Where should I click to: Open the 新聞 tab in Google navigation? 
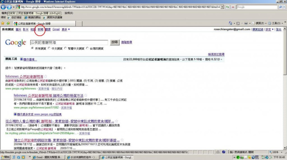(40, 29)
